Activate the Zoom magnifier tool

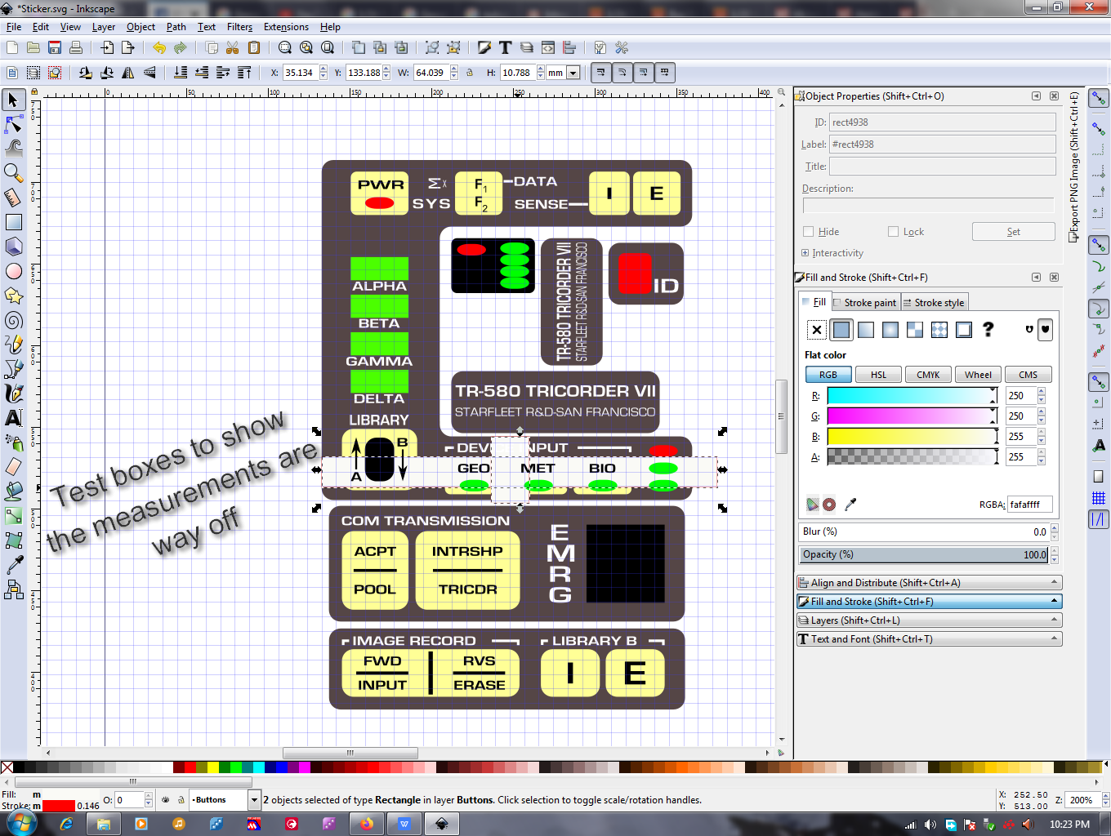click(13, 173)
